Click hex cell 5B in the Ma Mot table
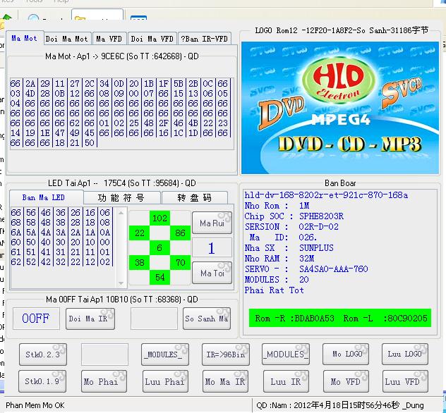 [179, 83]
